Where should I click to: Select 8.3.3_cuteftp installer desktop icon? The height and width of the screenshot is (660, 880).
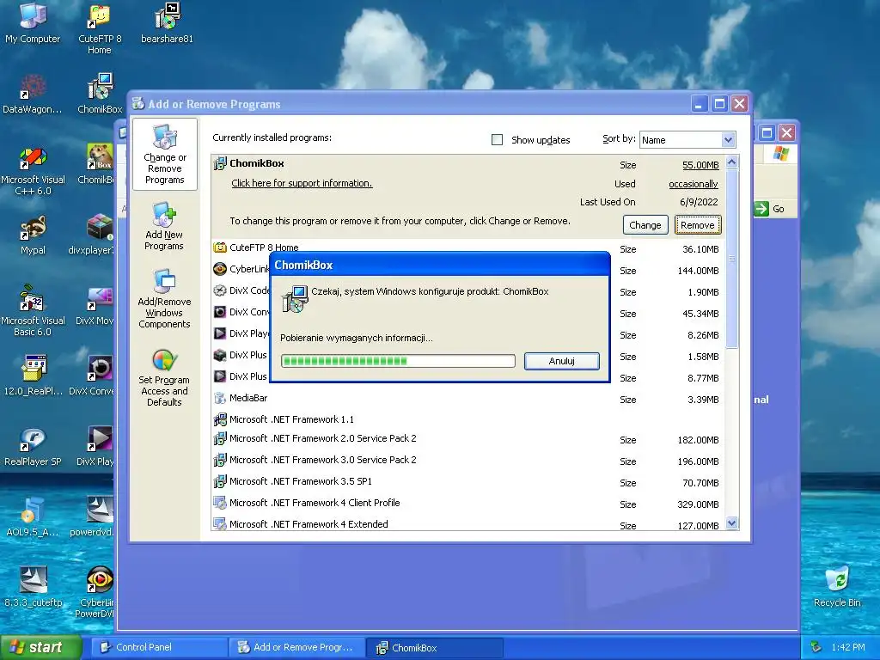(33, 587)
